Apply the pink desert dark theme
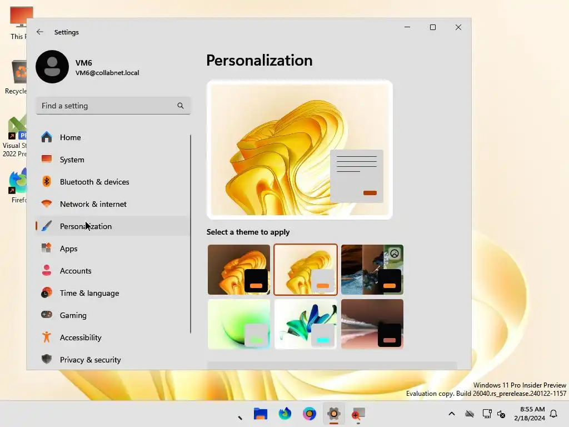 click(x=372, y=324)
